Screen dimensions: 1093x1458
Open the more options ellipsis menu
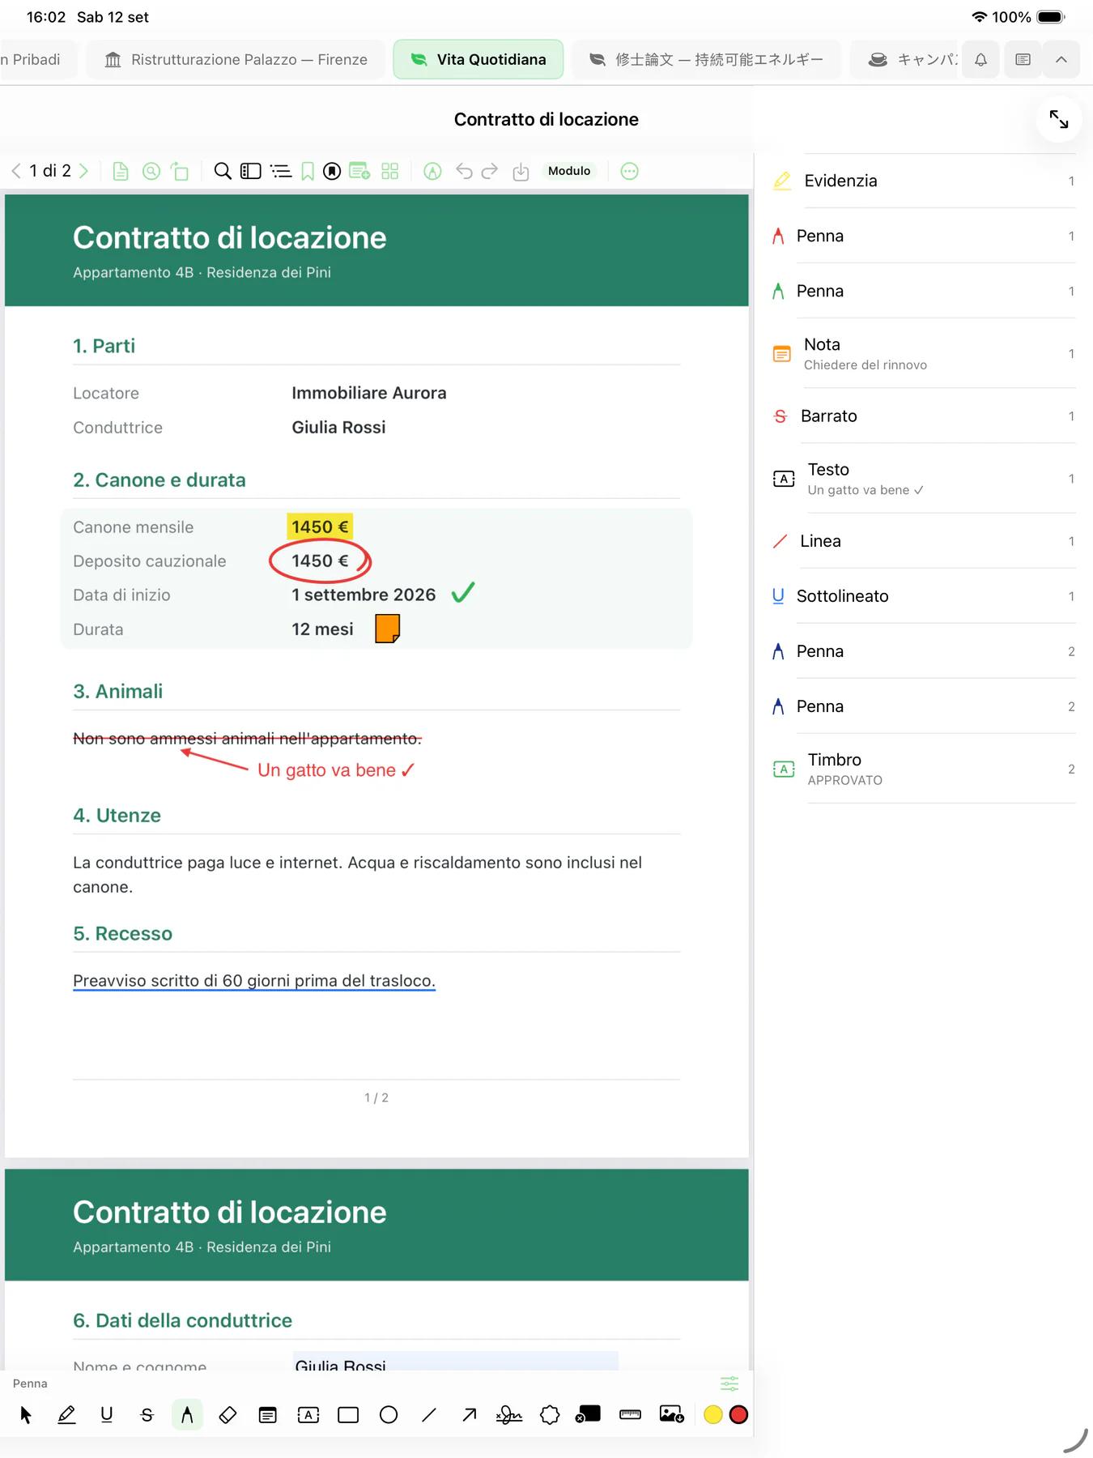pos(629,171)
